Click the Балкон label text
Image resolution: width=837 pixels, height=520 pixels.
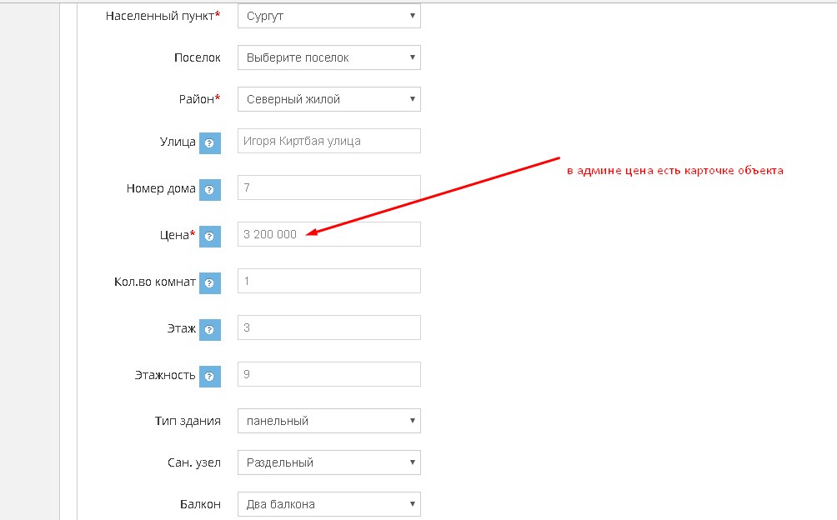click(200, 504)
